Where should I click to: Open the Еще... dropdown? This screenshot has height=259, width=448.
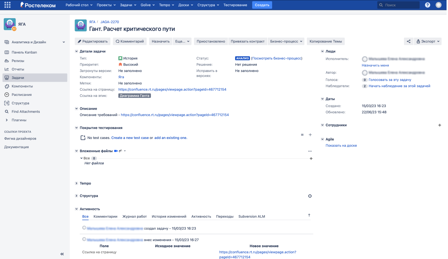182,41
